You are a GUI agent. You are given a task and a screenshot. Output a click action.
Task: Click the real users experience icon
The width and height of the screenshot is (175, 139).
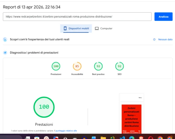tap(5, 39)
